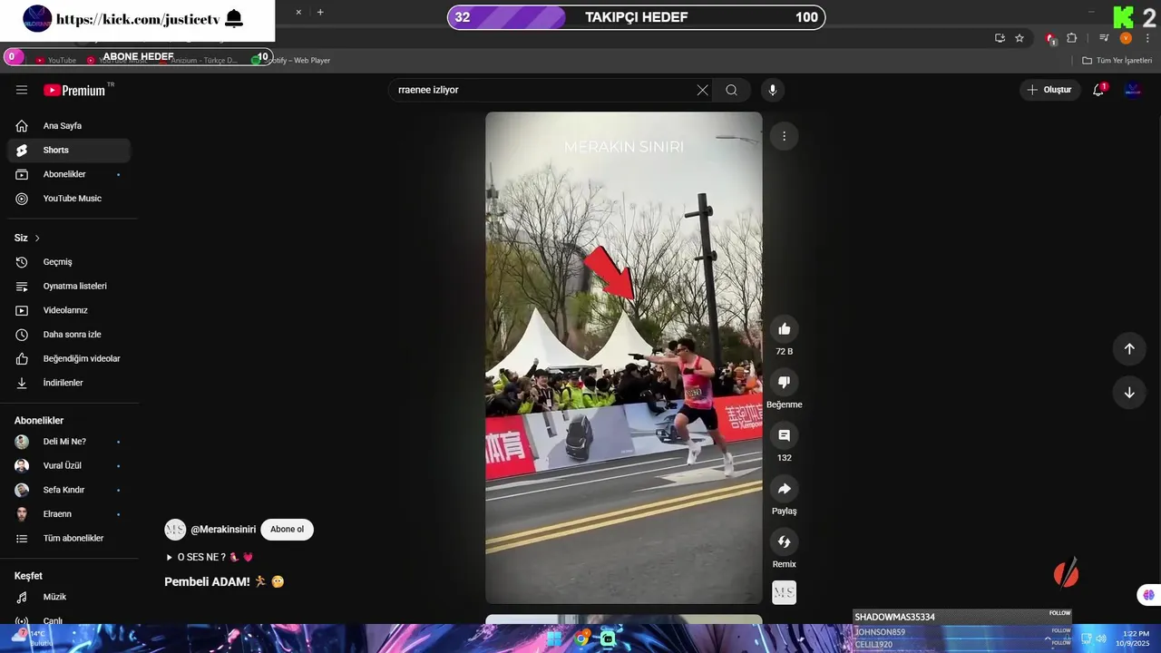Open Spotify – Web Player bookmark
Viewport: 1161px width, 653px height.
click(x=292, y=61)
